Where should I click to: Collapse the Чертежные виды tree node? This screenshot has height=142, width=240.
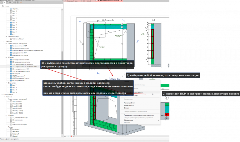coord(7,37)
